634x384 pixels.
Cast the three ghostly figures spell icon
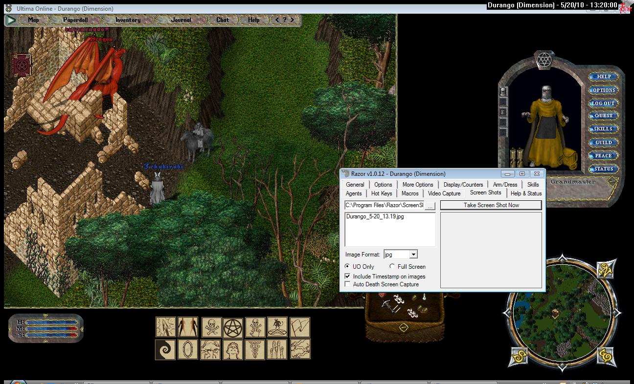[x=277, y=349]
